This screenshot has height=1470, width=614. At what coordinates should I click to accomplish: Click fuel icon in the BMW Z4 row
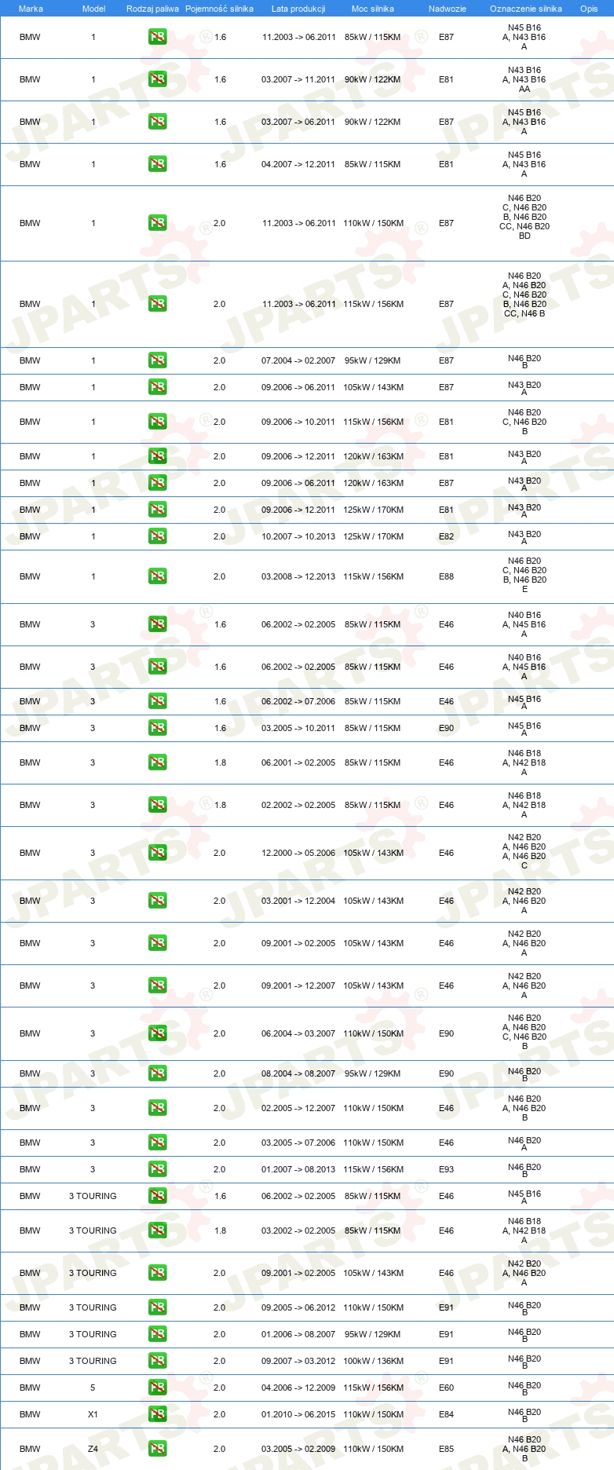(157, 1449)
